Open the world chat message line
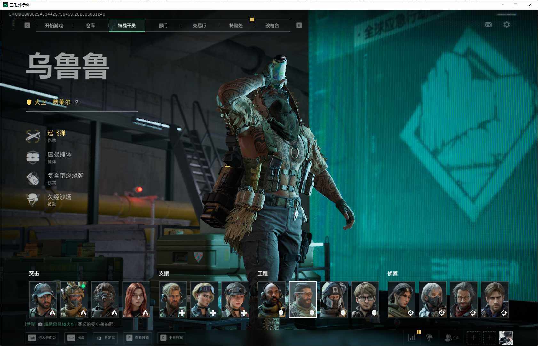This screenshot has height=346, width=538. [x=70, y=324]
